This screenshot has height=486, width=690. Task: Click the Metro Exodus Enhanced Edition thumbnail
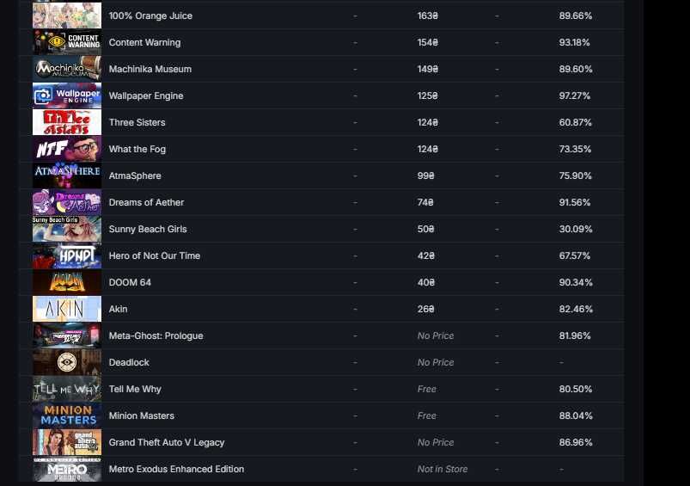[67, 469]
